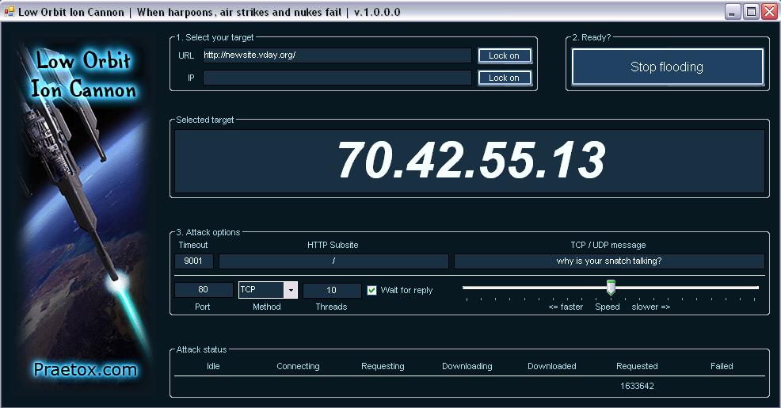Toggle the Wait for reply checkbox
The image size is (781, 408).
371,290
